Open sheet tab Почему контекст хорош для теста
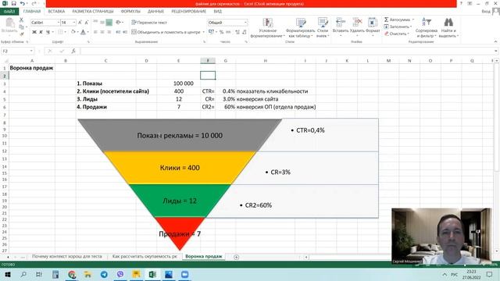This screenshot has height=281, width=500. (67, 256)
